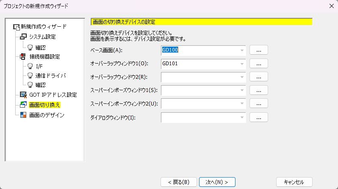Image resolution: width=338 pixels, height=189 pixels.
Task: Select the GOT IPアドレス設定 icon
Action: 23,94
